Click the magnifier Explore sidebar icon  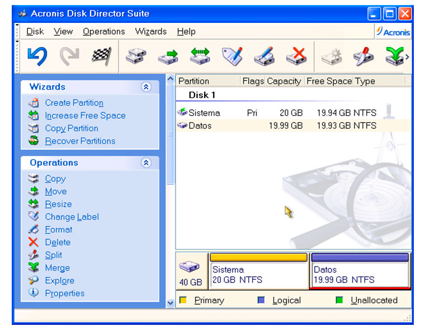[x=34, y=280]
